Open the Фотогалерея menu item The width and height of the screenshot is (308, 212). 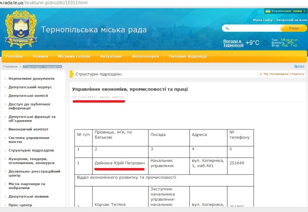coord(146,56)
